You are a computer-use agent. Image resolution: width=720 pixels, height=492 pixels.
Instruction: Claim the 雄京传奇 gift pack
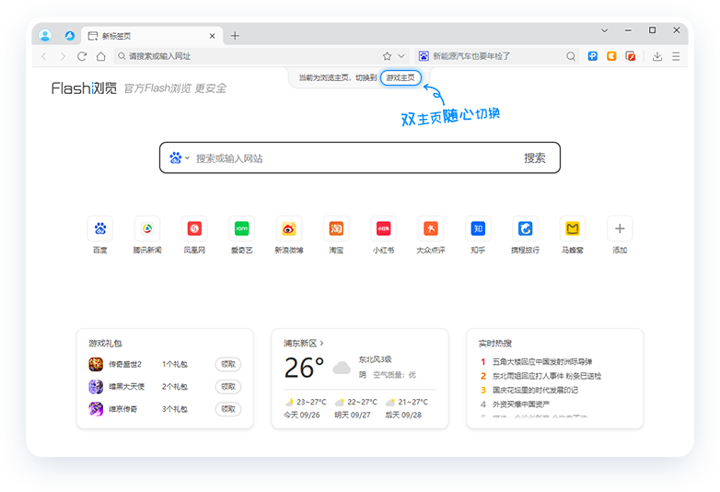(228, 409)
